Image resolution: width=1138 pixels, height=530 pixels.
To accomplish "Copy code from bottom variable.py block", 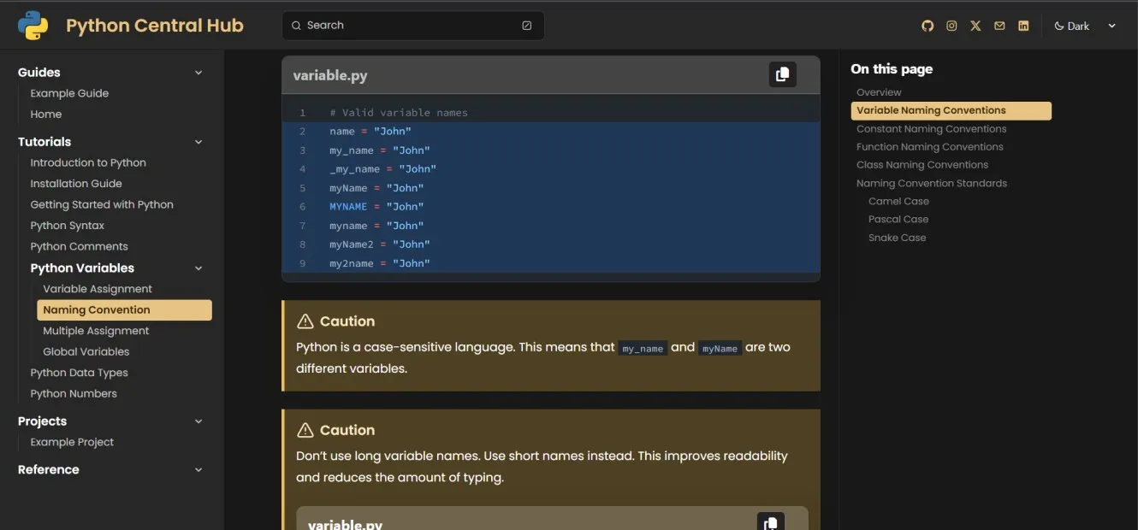I will (770, 521).
